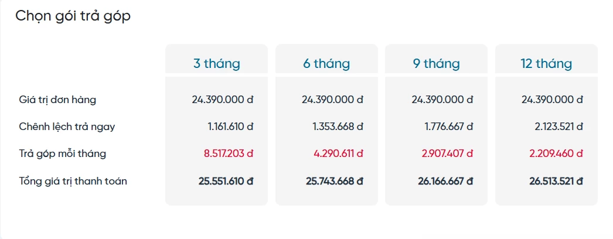
Task: Click the 2.123.521 đ difference amount
Action: click(558, 127)
